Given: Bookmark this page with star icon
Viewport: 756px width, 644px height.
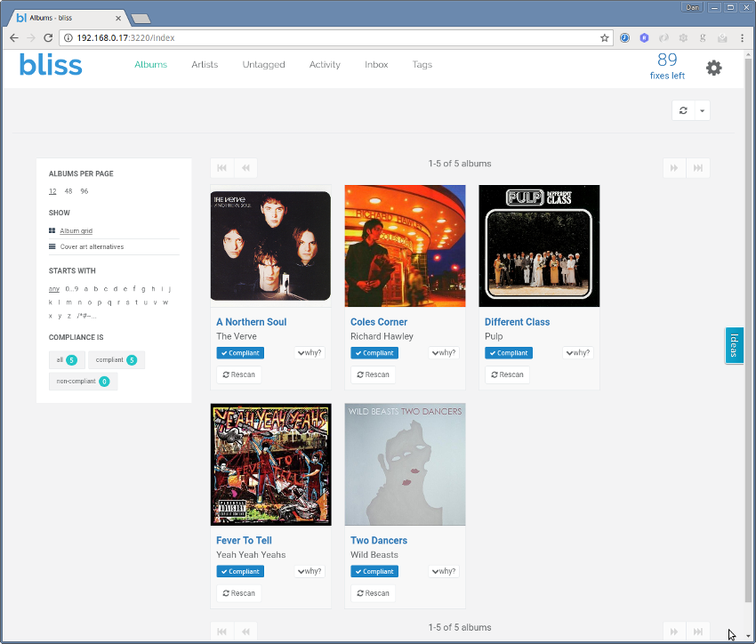Looking at the screenshot, I should point(604,37).
